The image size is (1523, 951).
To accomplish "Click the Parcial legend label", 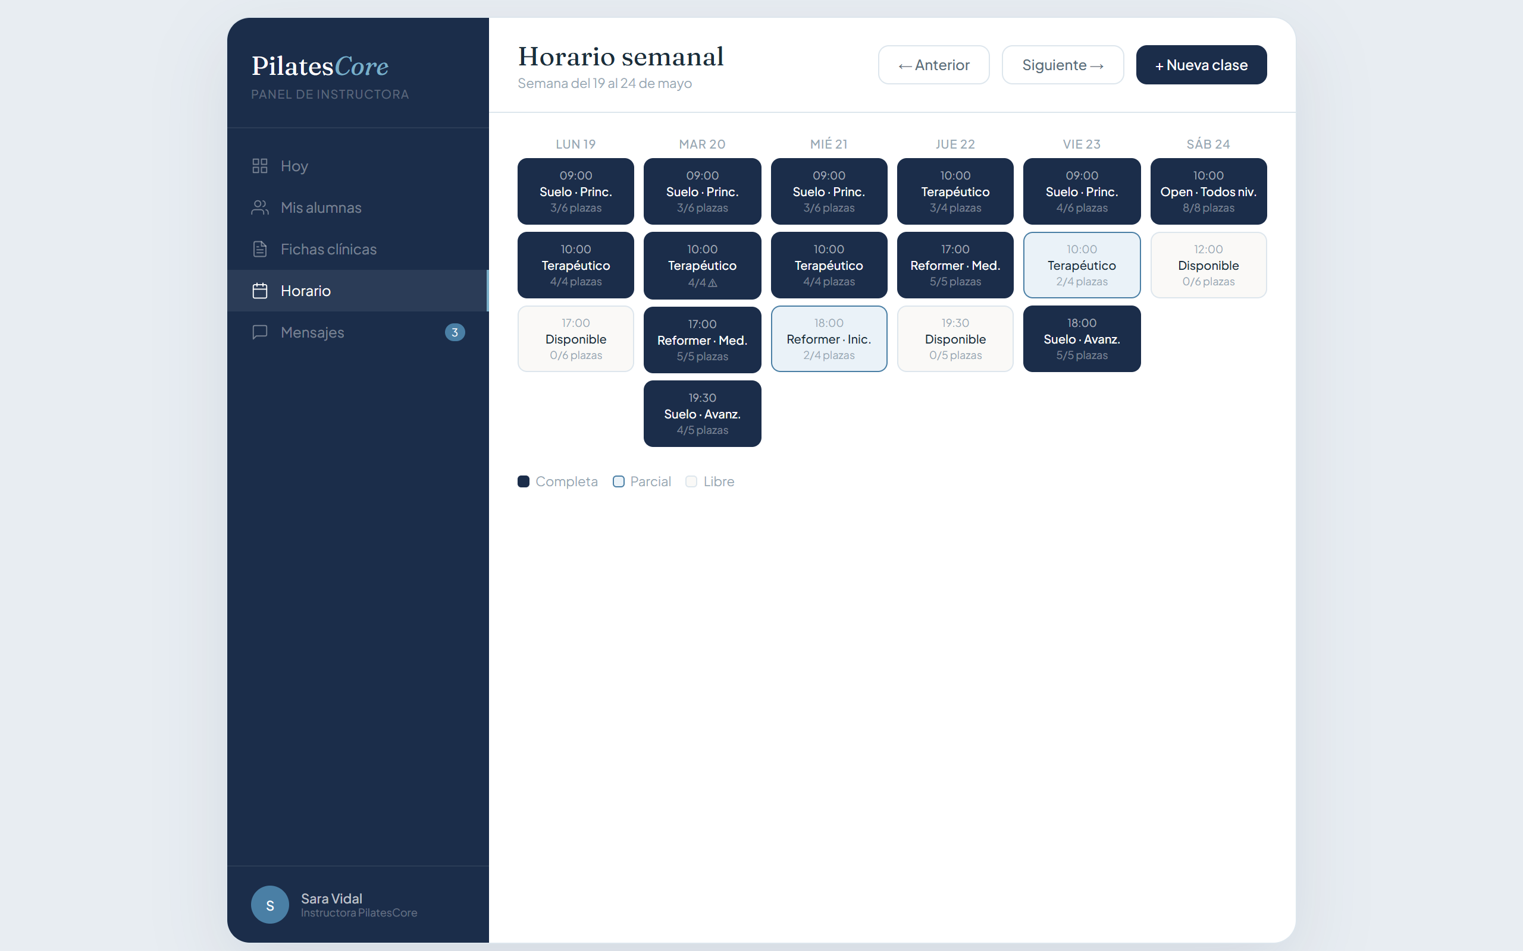I will [650, 482].
